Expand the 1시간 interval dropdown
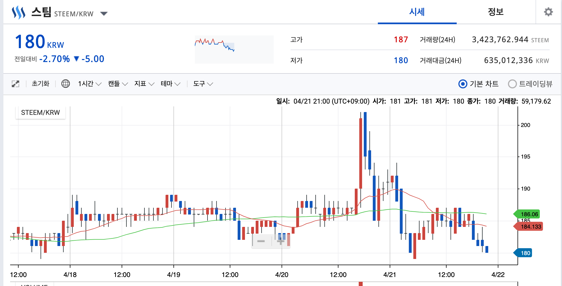This screenshot has width=562, height=286. 90,84
